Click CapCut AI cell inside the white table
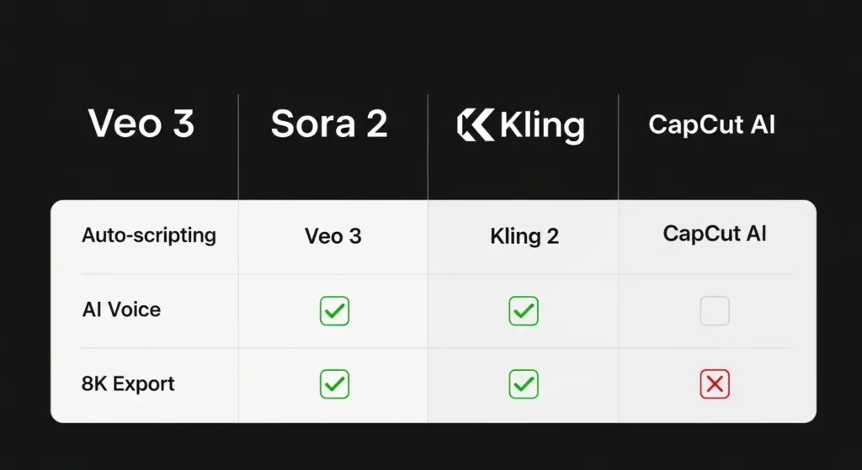This screenshot has width=862, height=470. [x=715, y=234]
